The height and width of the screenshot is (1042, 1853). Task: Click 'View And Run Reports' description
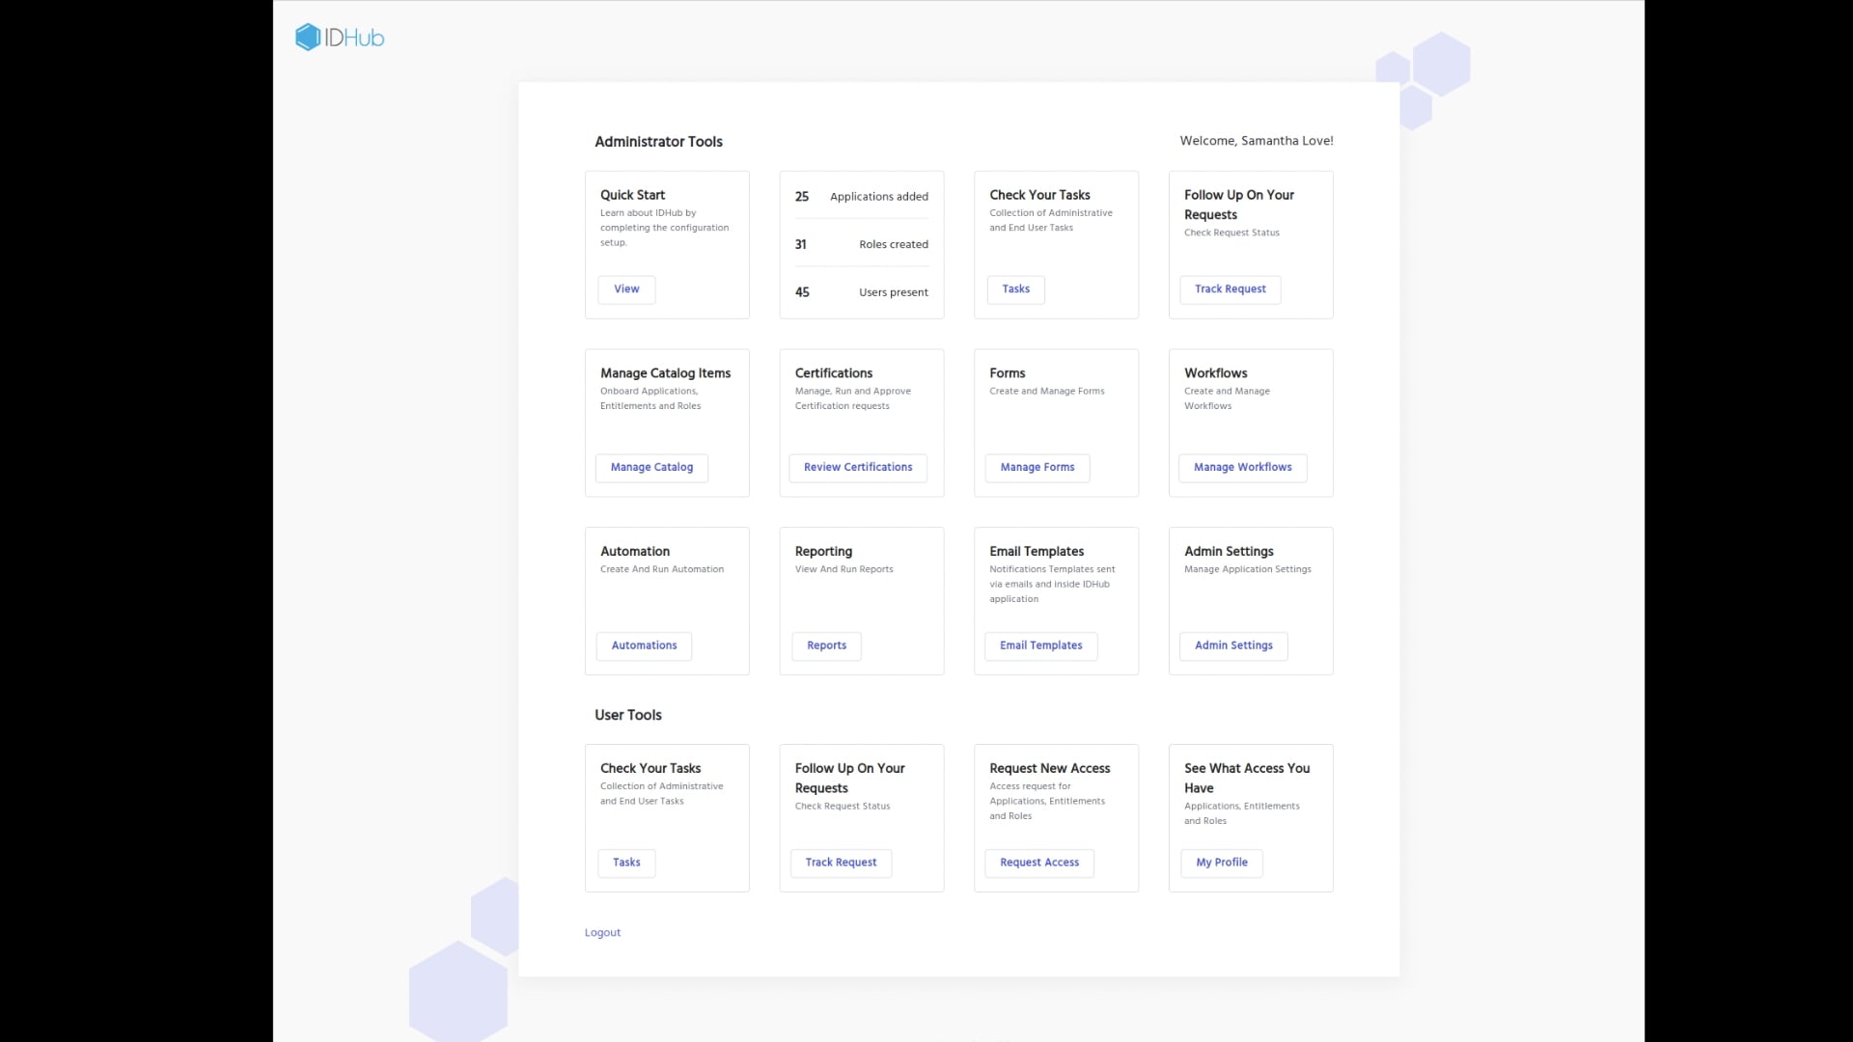[x=844, y=570]
